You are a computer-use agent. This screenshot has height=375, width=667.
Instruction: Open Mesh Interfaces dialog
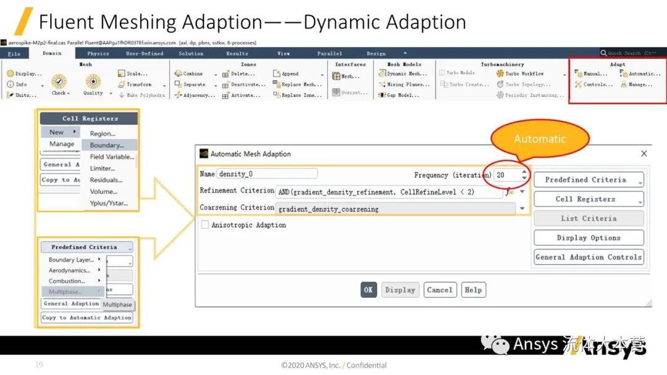point(346,76)
